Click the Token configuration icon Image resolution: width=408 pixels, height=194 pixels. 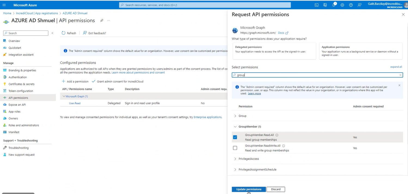point(5,91)
